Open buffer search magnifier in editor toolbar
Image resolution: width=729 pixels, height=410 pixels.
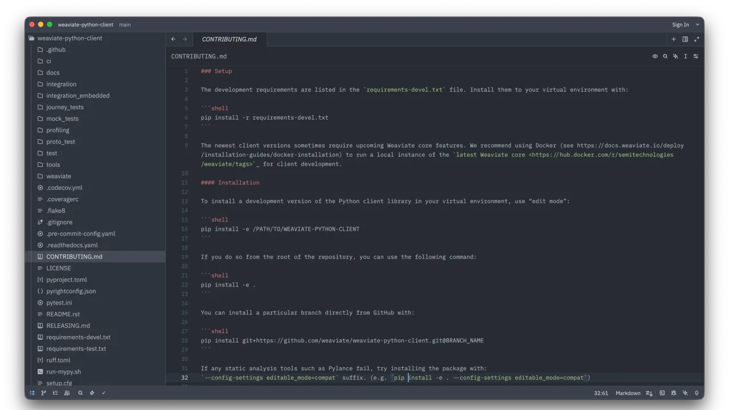(x=665, y=56)
